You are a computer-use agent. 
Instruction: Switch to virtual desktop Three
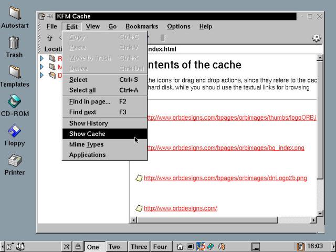(x=139, y=247)
